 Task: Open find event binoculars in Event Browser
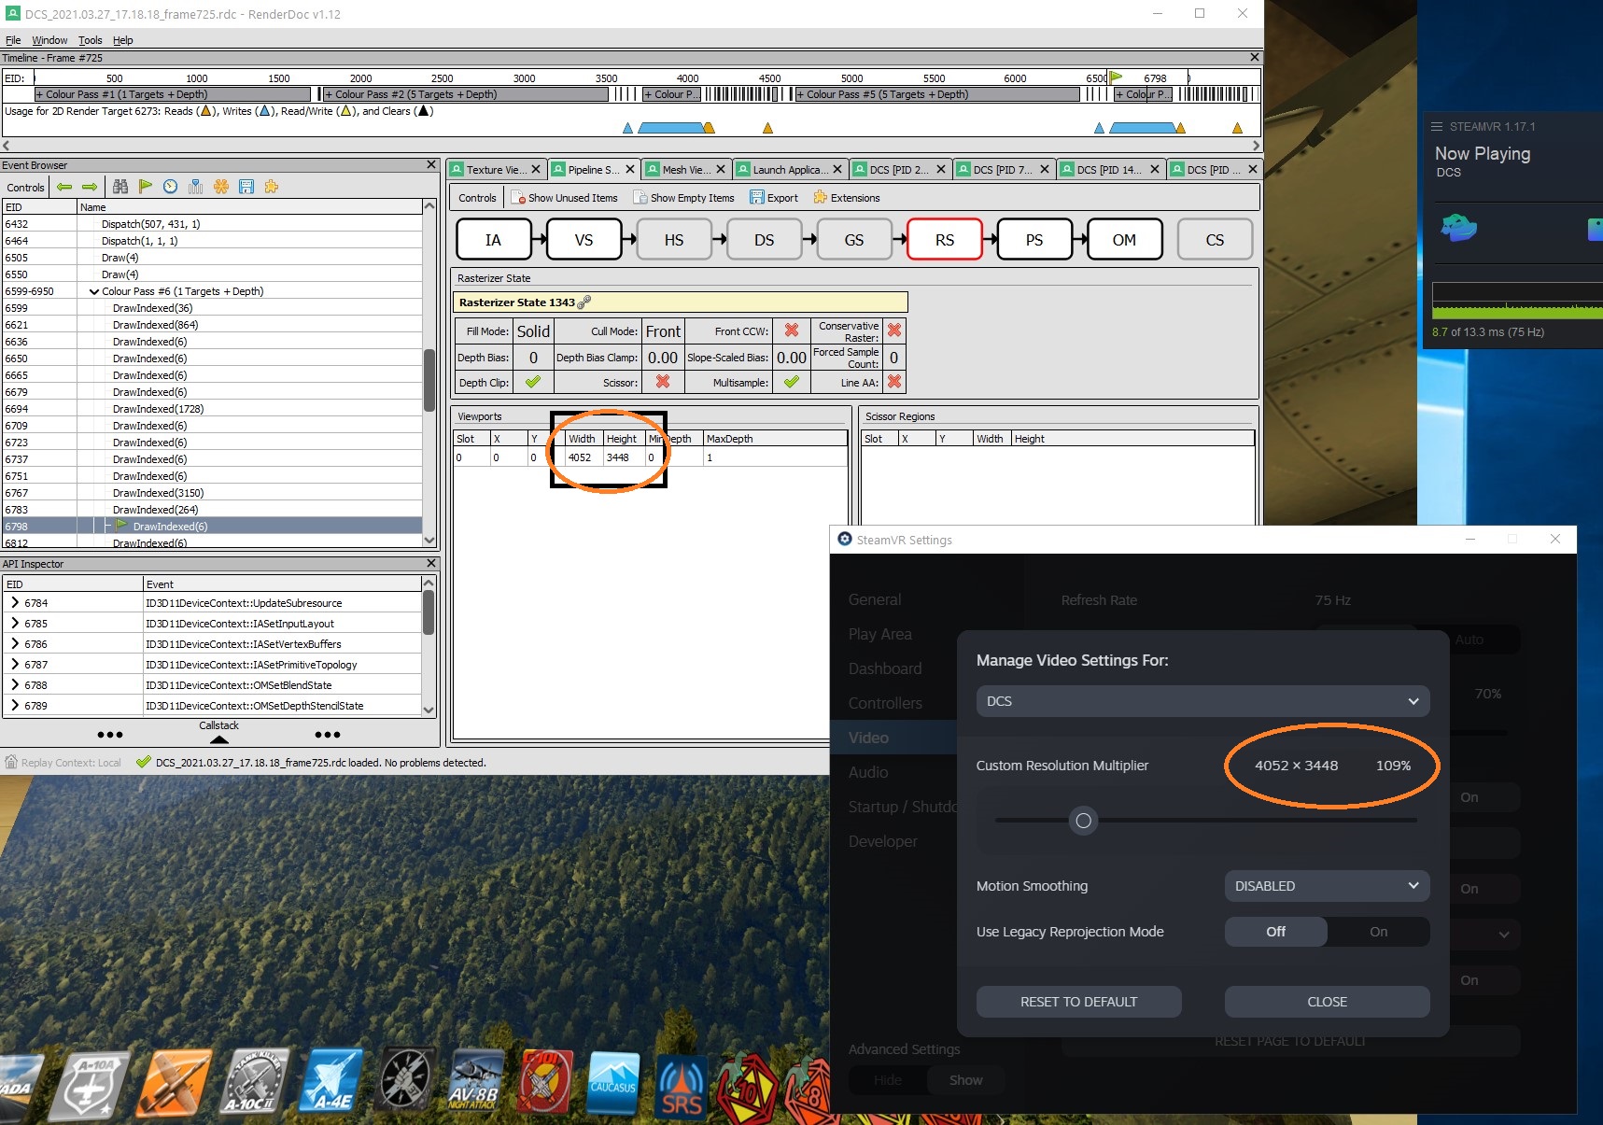(120, 187)
